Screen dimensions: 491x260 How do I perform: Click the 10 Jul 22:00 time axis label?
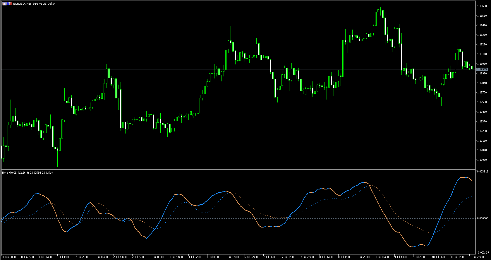point(476,257)
